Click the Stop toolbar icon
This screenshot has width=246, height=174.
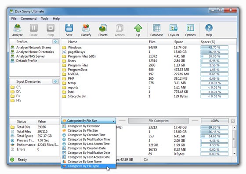51,28
